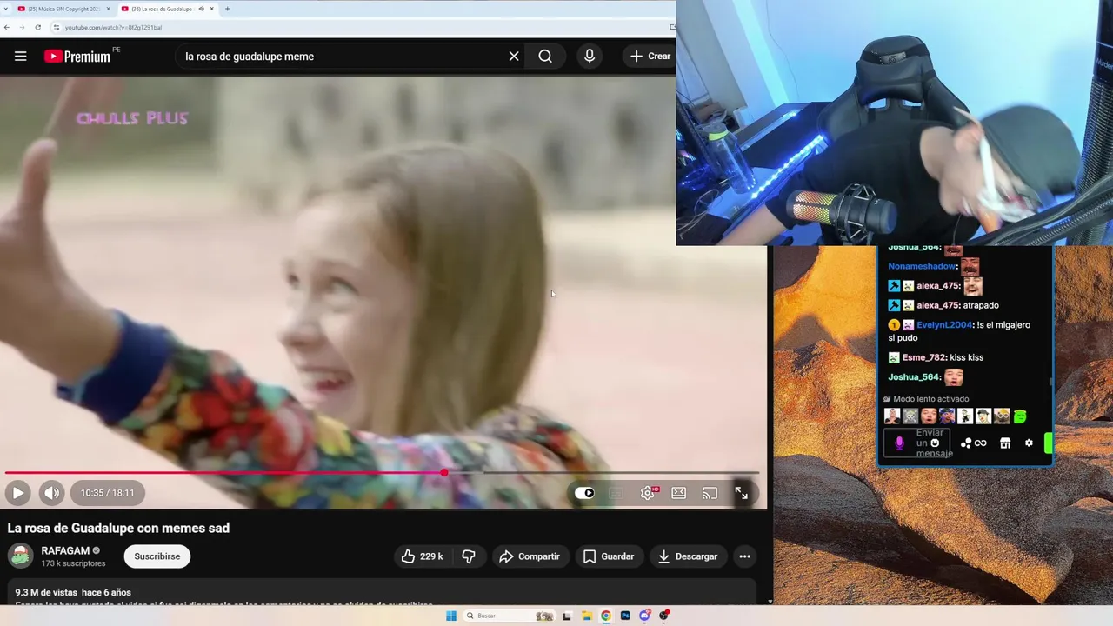The image size is (1113, 626).
Task: Save the video with Guardar
Action: [x=609, y=556]
